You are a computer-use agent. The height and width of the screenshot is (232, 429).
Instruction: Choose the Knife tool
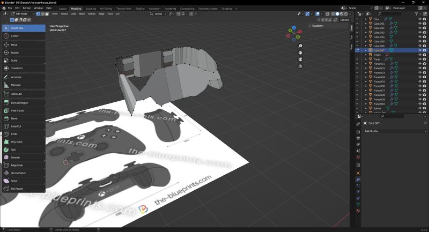(x=24, y=134)
